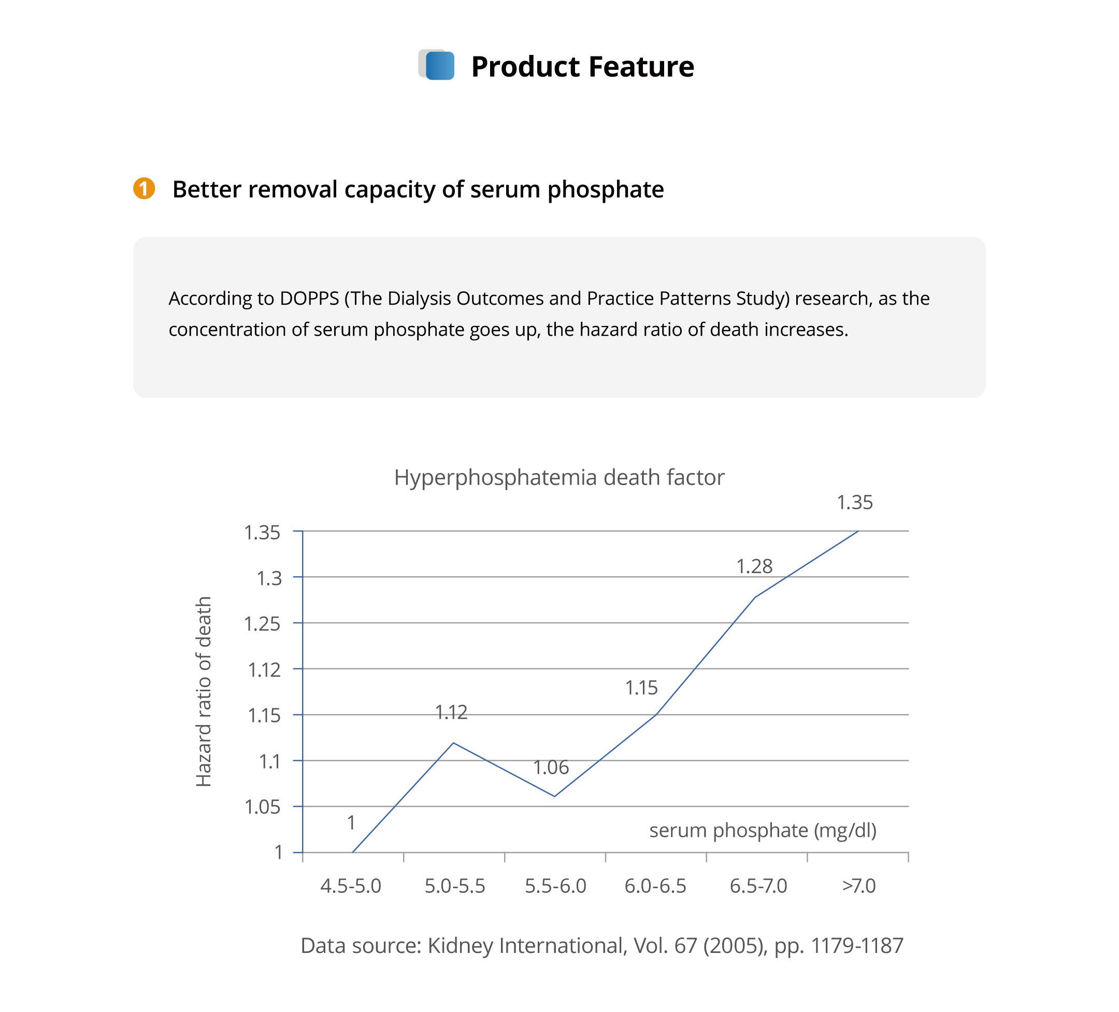
Task: Select the 4.5-5.0 x-axis category
Action: pos(350,886)
